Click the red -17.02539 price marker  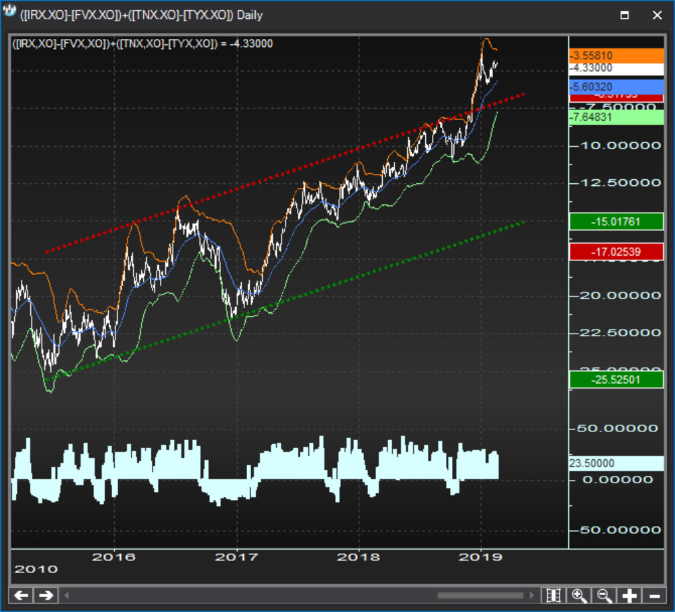[616, 252]
